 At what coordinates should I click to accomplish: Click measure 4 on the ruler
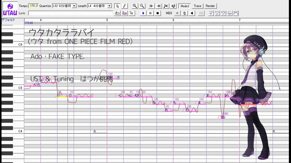tap(41, 20)
